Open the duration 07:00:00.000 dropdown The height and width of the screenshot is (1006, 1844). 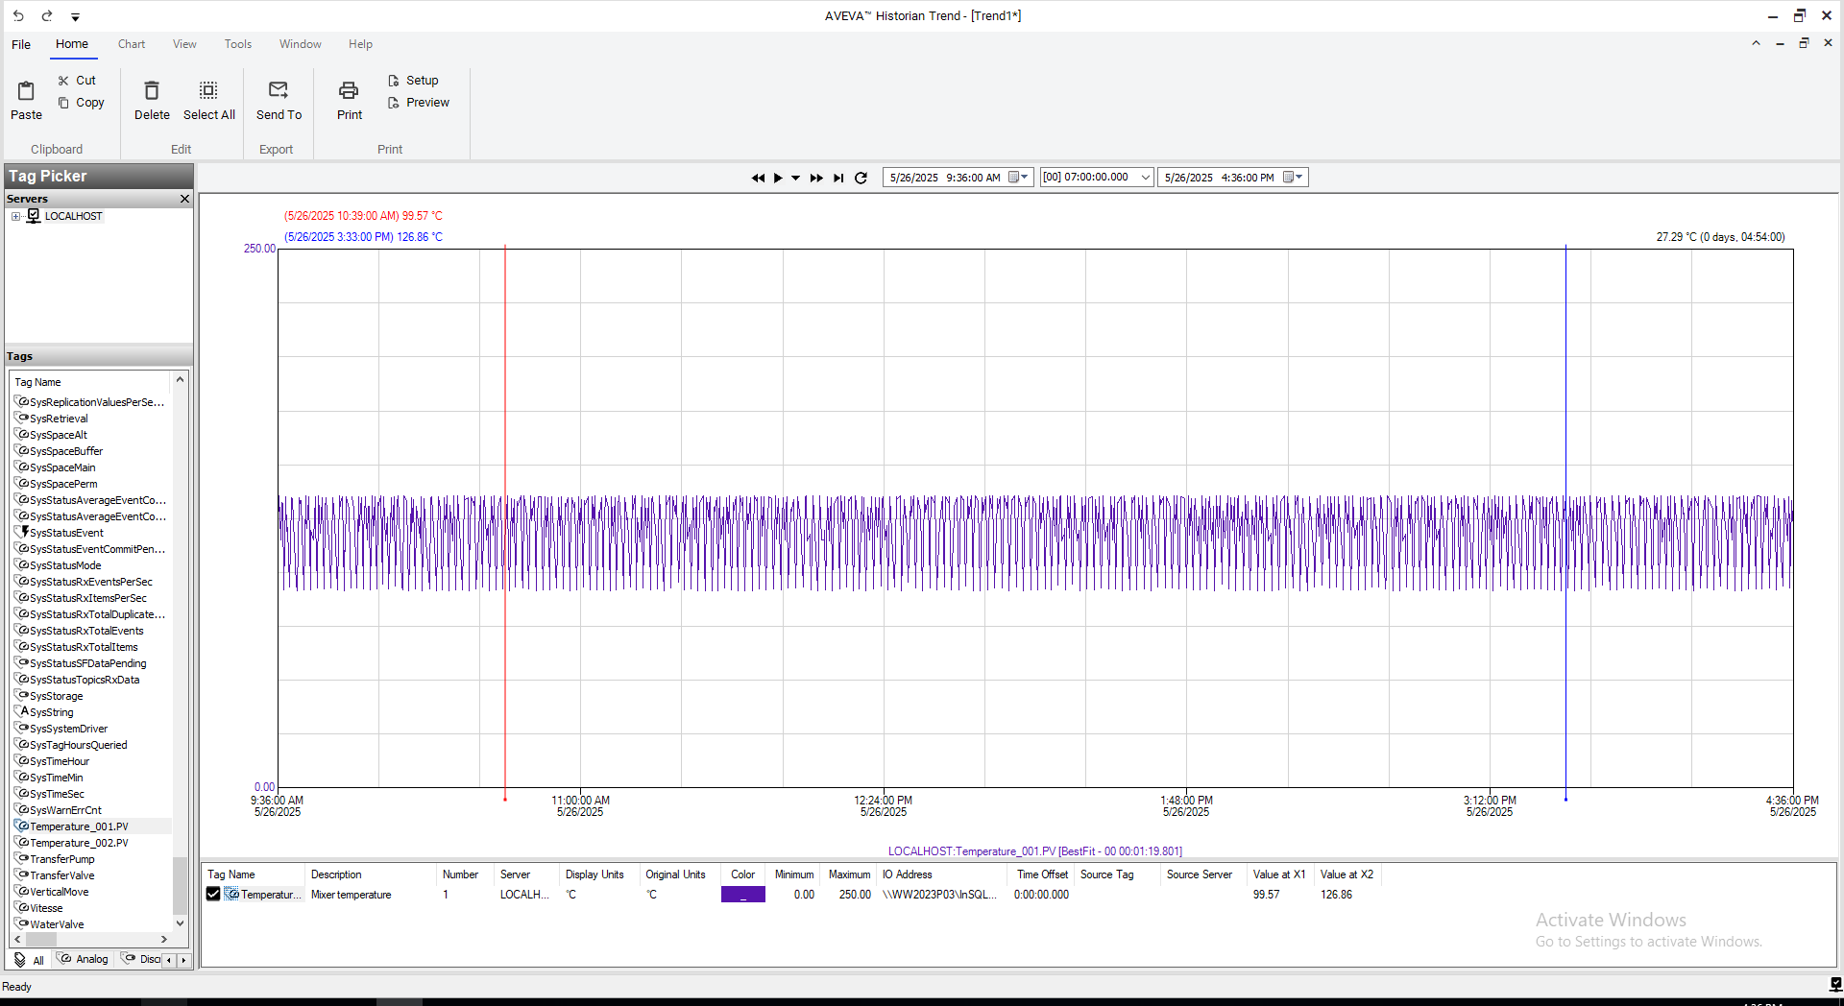[x=1145, y=178]
